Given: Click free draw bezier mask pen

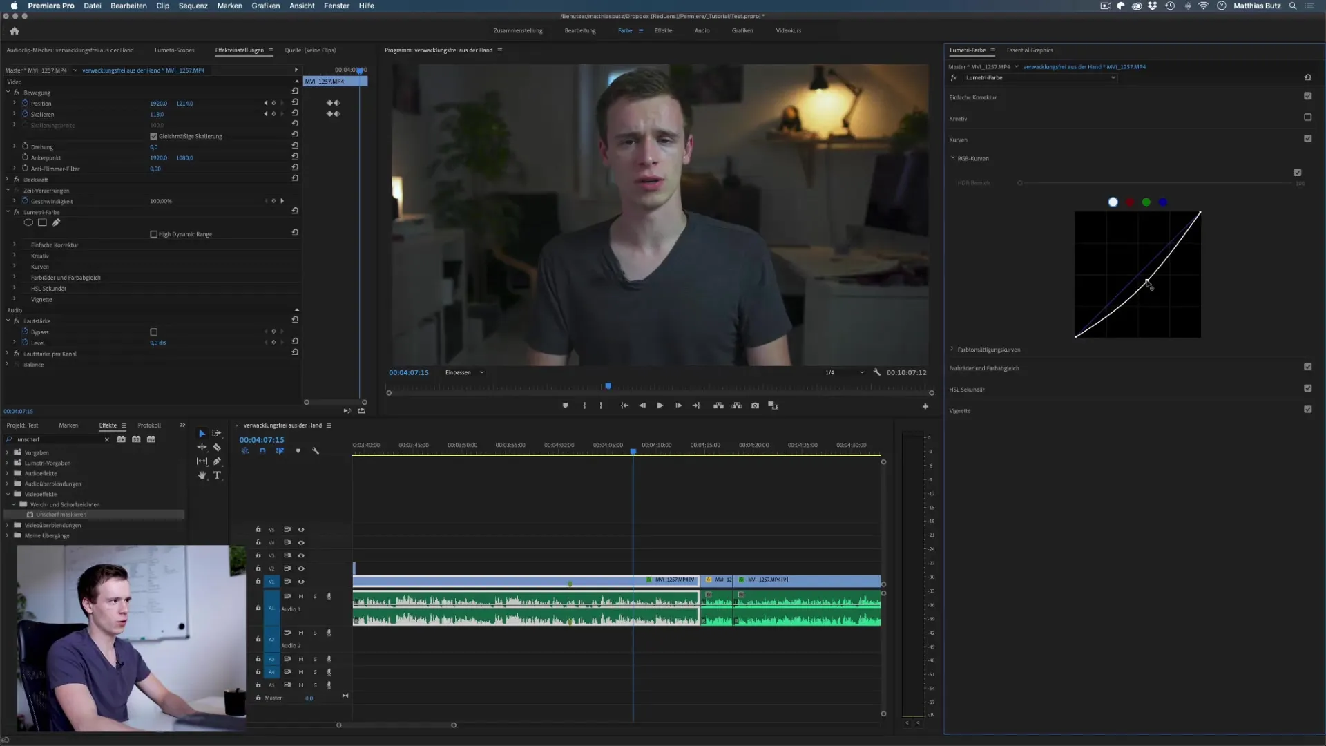Looking at the screenshot, I should click(56, 222).
